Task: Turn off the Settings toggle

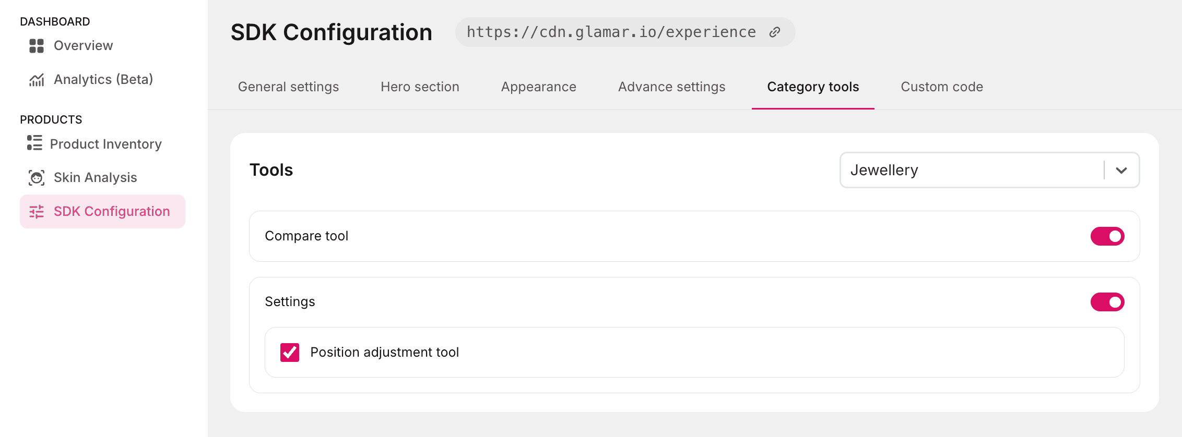Action: coord(1107,302)
